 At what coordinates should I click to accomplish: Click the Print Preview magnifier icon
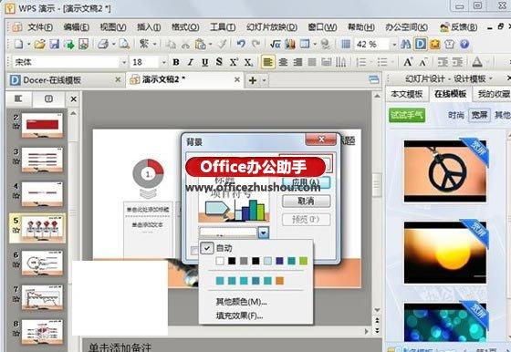(x=124, y=45)
